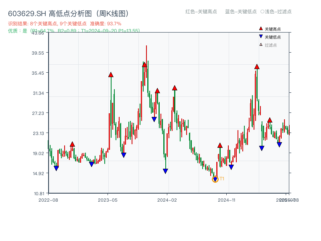The image size is (321, 241).
Task: Select the red high-point marker above the 2023-05 peak
Action: click(x=110, y=74)
